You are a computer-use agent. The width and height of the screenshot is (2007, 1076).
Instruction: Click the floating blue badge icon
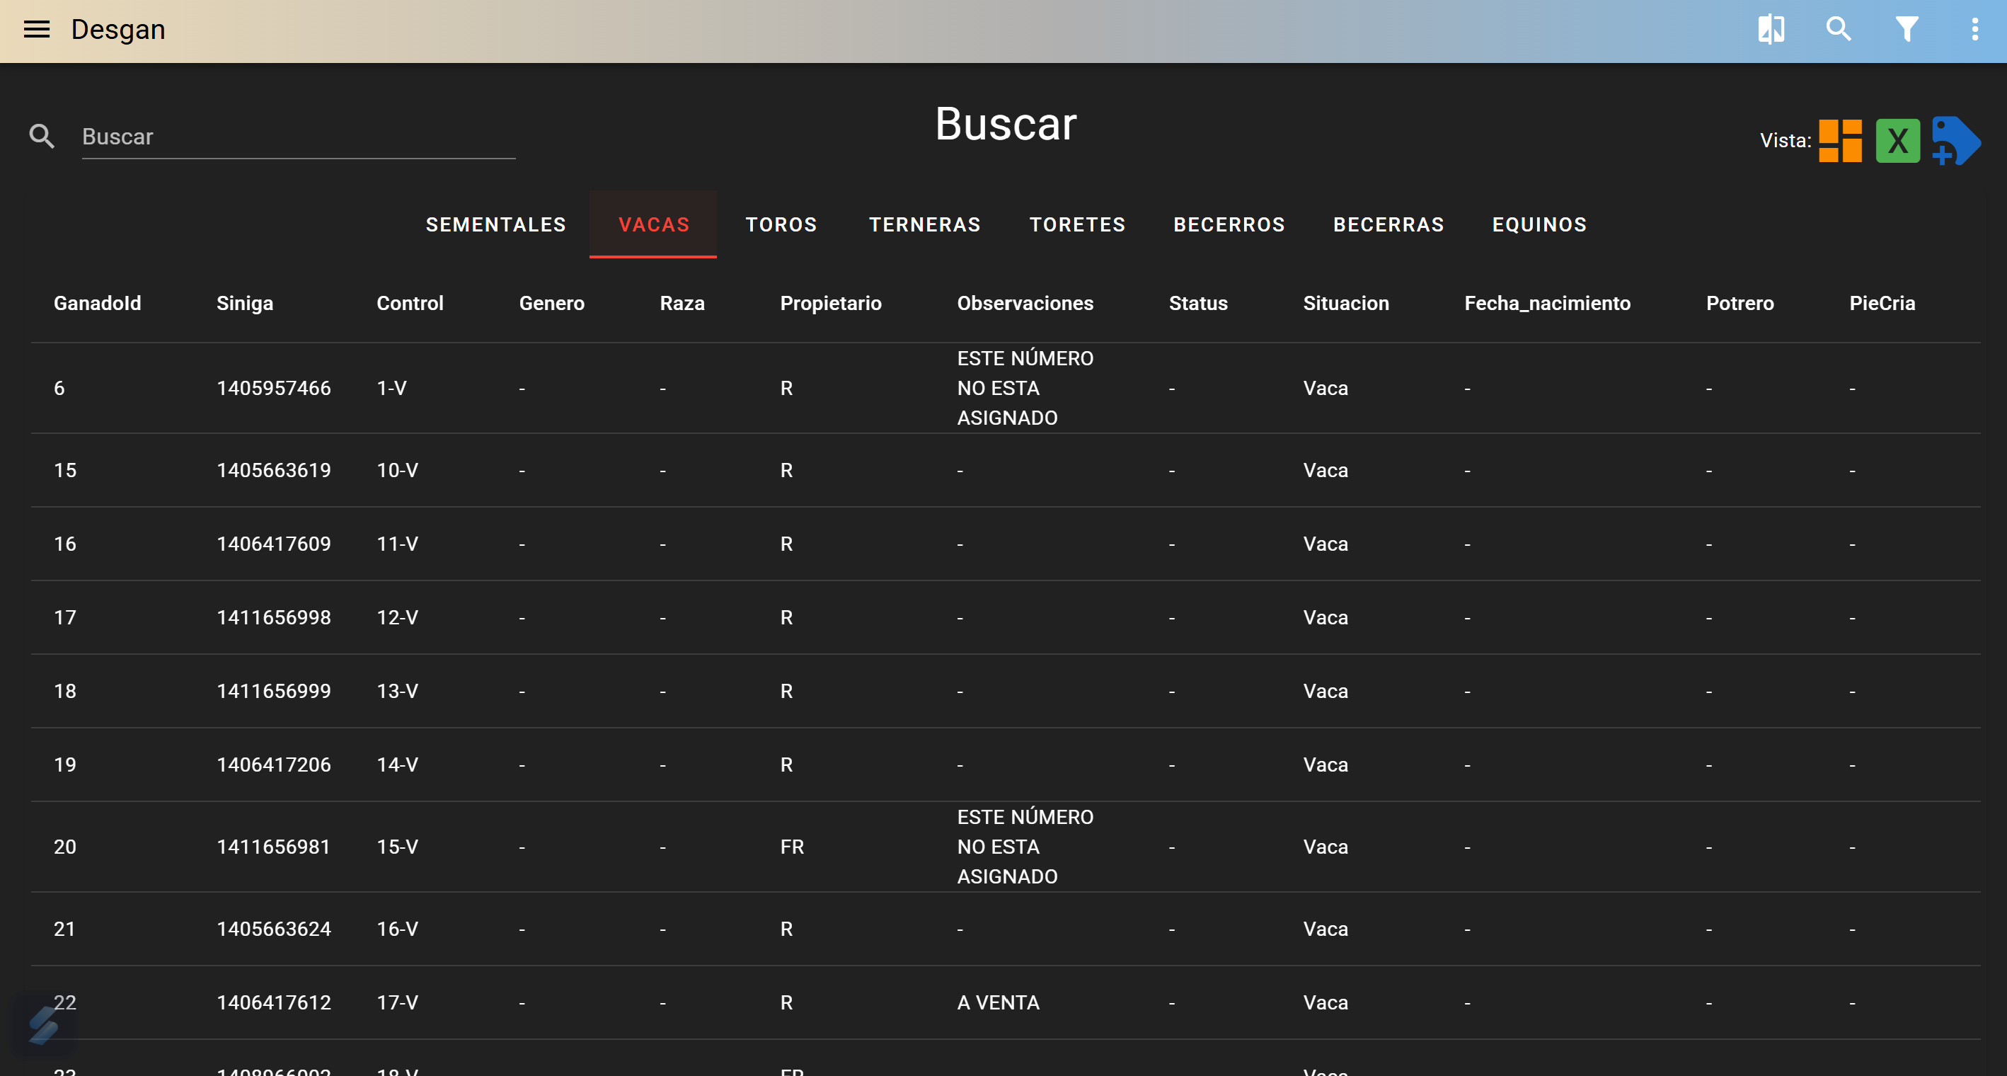tap(43, 1025)
